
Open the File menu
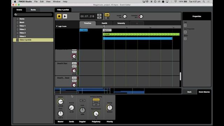36,1
